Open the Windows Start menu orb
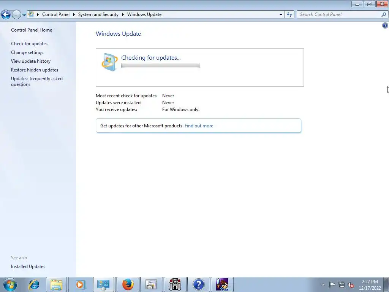 click(10, 284)
